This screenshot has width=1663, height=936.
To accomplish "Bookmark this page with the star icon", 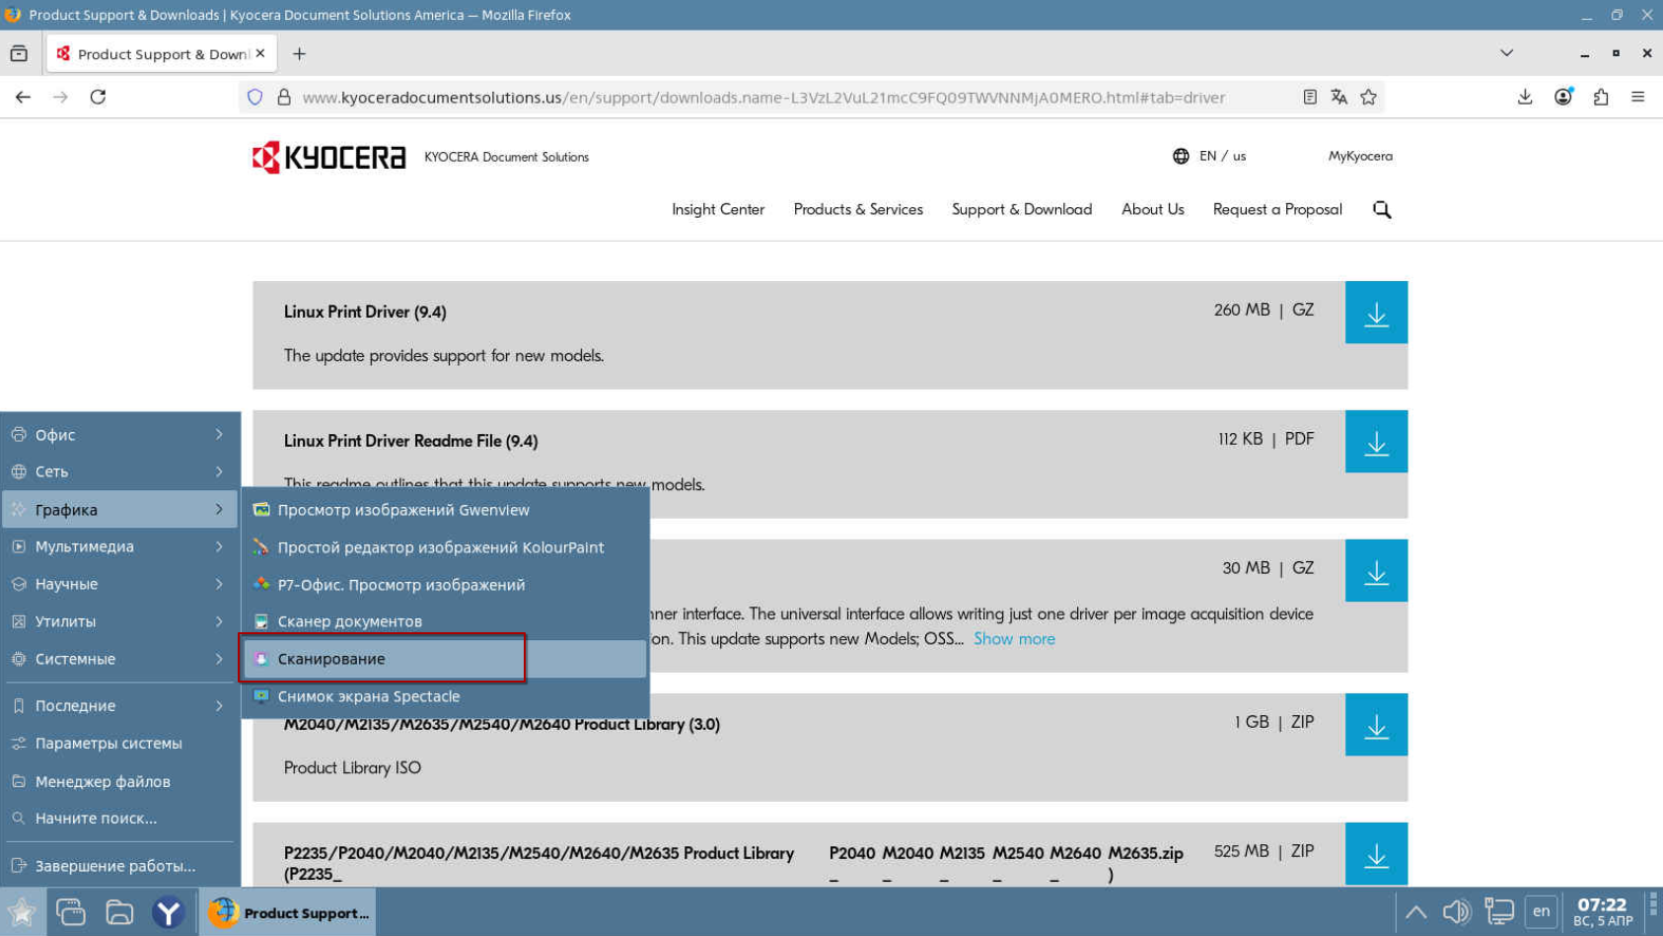I will pyautogui.click(x=1368, y=97).
